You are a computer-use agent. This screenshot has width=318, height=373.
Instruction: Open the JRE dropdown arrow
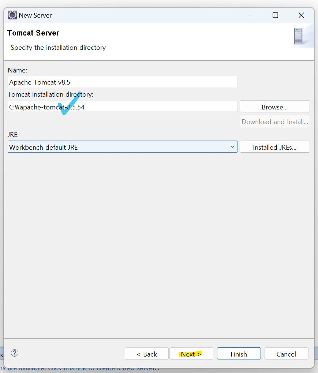[x=232, y=147]
